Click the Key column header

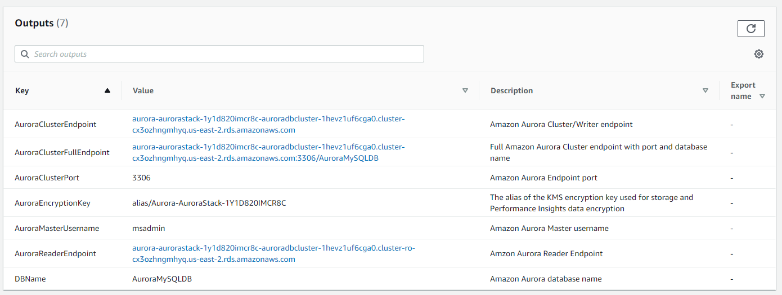[x=22, y=90]
